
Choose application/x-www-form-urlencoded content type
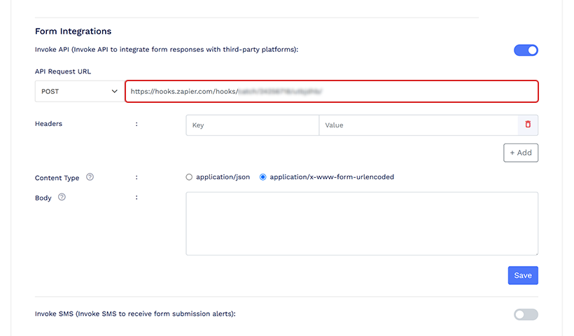(x=263, y=177)
